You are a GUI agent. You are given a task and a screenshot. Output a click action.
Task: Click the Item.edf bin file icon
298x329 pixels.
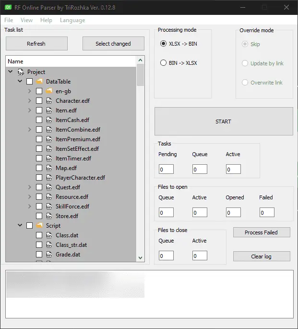(49, 110)
